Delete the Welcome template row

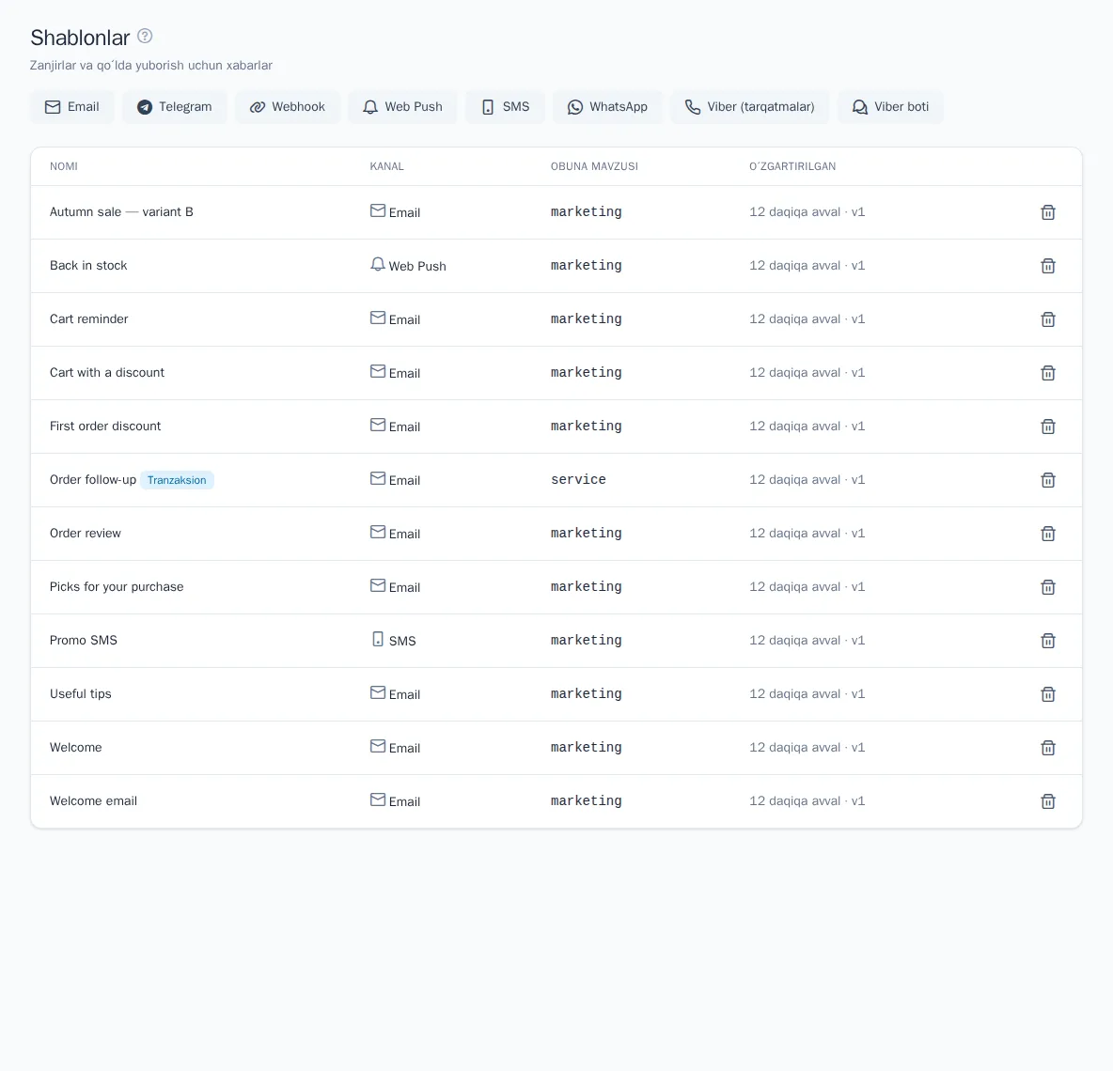click(x=1048, y=748)
